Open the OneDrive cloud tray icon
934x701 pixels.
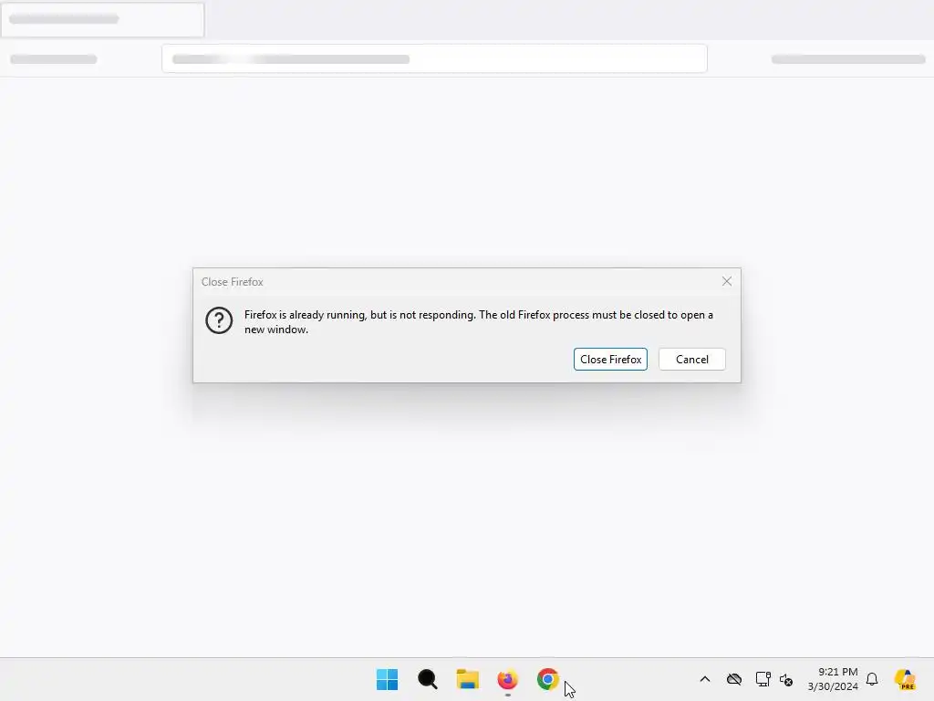[x=734, y=679]
